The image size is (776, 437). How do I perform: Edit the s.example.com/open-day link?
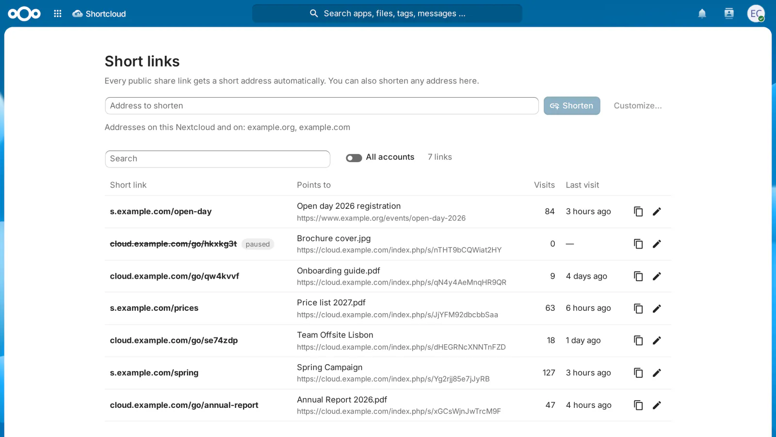coord(657,212)
